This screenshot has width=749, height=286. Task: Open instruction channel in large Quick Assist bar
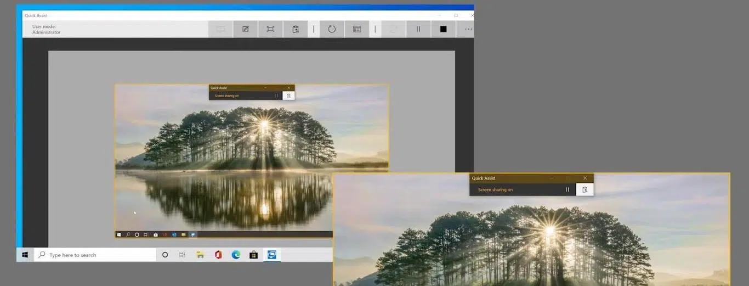[585, 190]
